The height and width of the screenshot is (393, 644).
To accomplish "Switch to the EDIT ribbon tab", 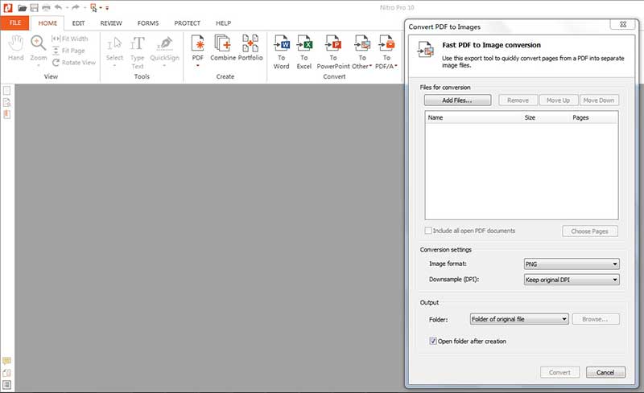I will [x=78, y=23].
